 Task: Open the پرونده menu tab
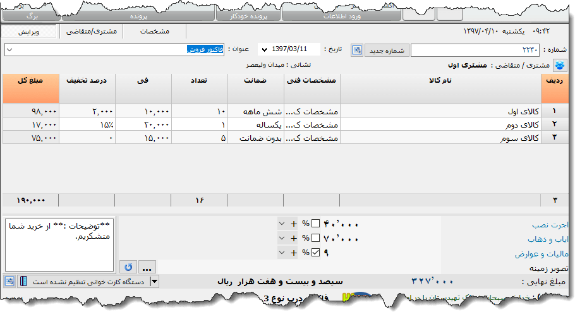click(138, 16)
